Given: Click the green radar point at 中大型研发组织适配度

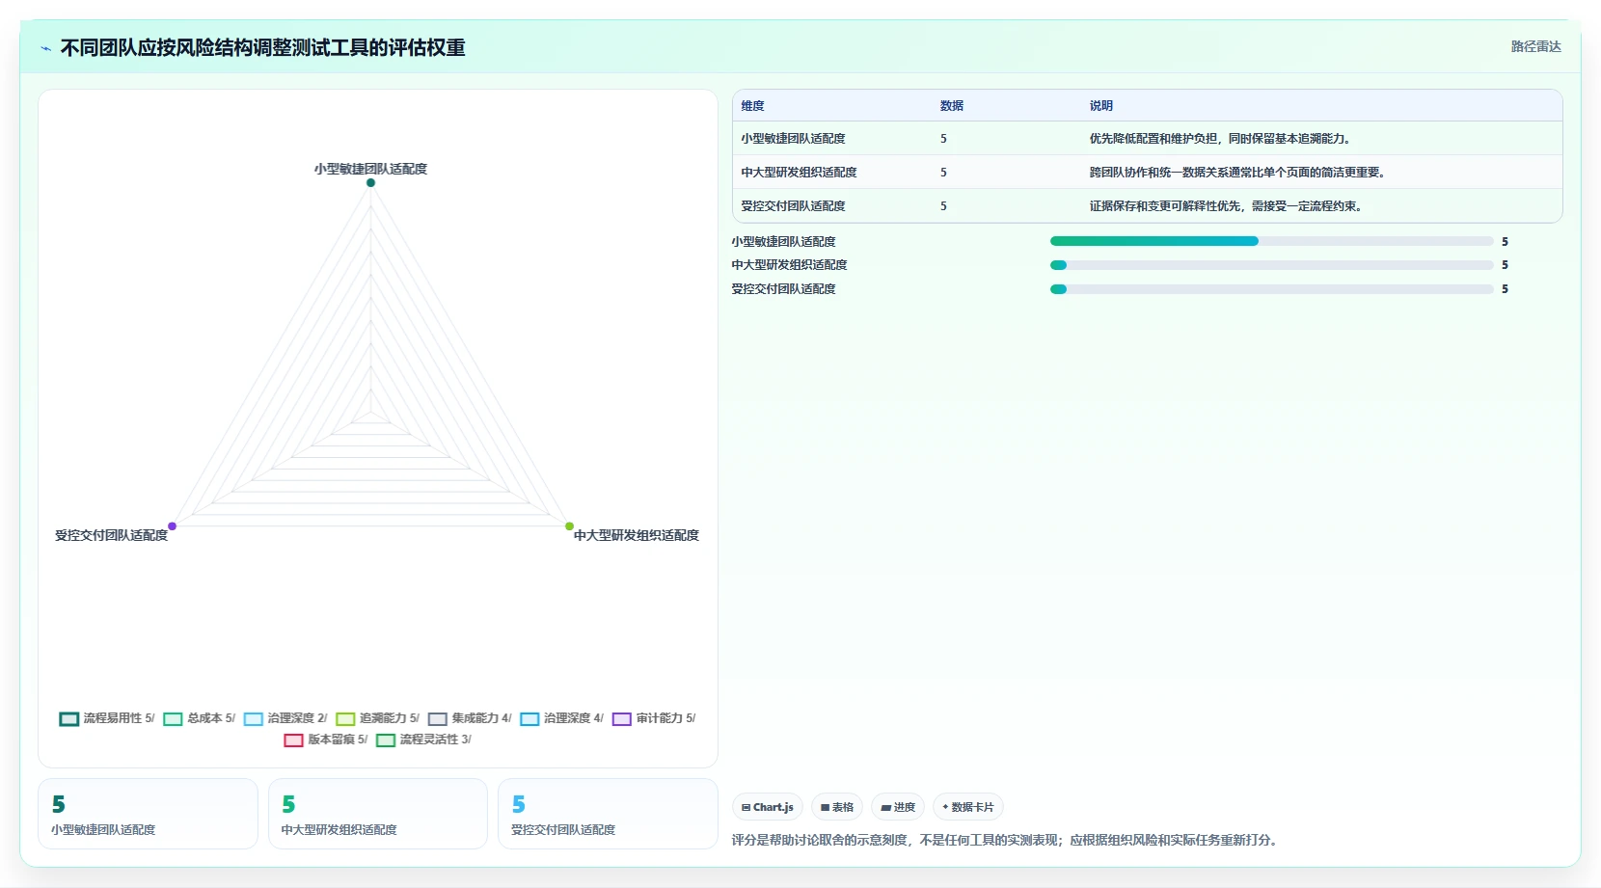Looking at the screenshot, I should click(x=569, y=525).
